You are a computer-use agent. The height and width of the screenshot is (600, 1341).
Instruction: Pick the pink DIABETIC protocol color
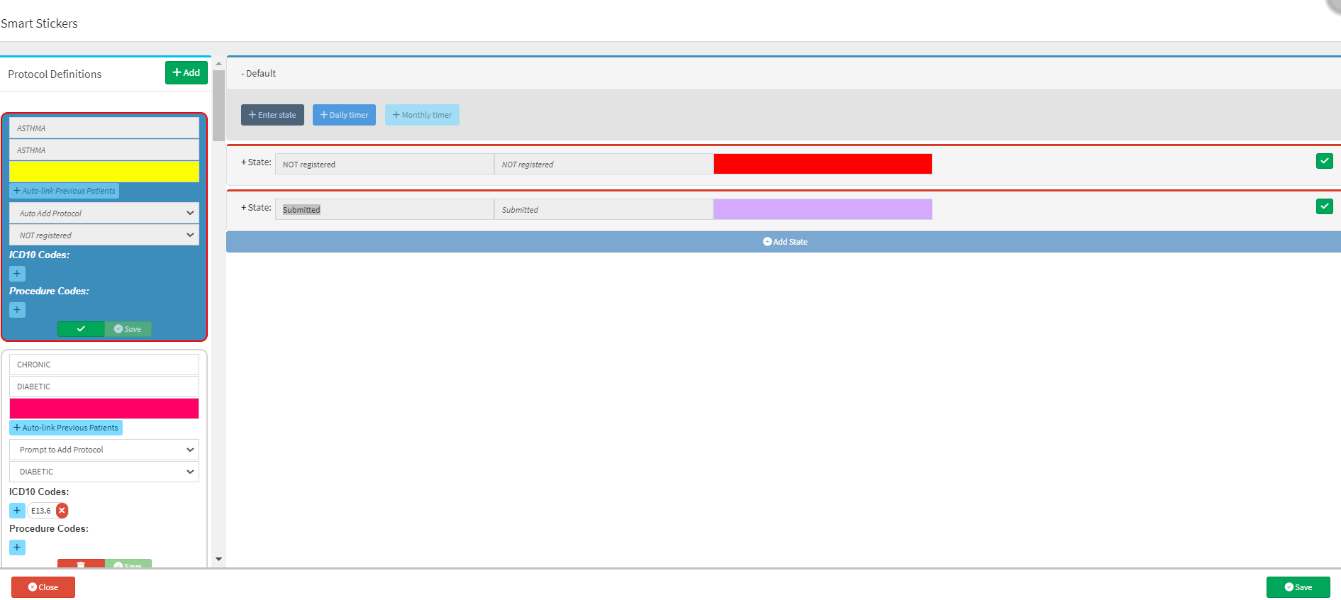click(x=104, y=409)
